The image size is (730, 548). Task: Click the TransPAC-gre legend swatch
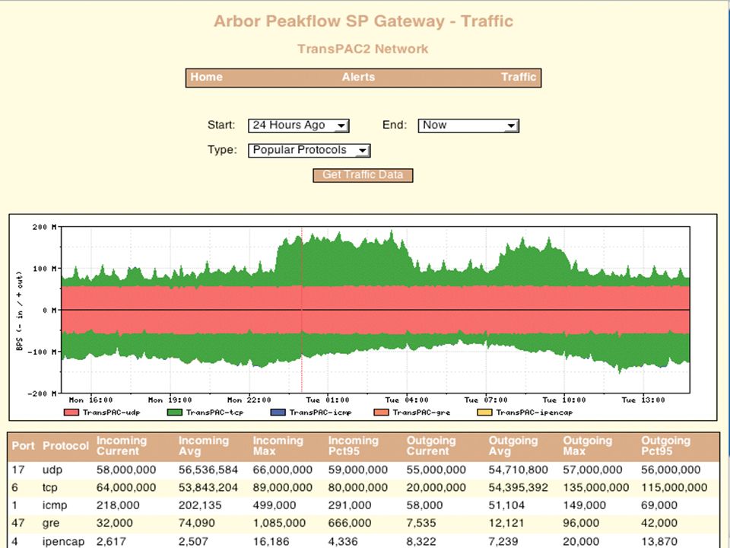pos(381,413)
